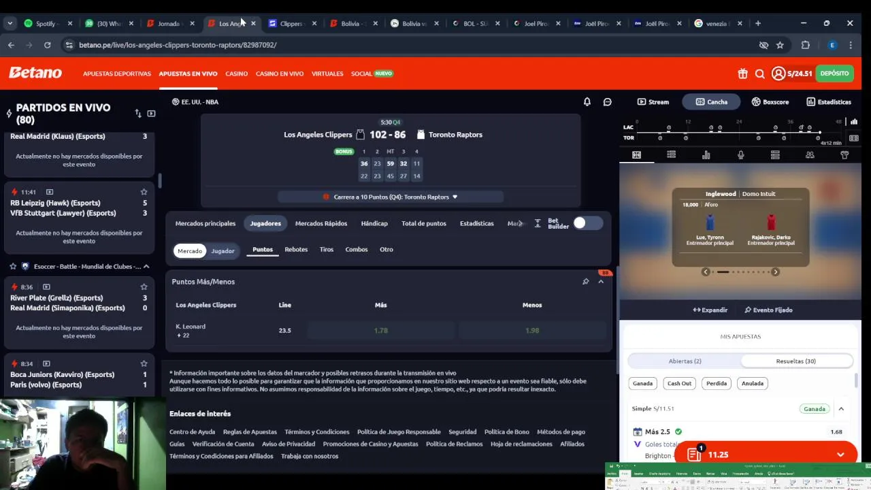This screenshot has width=871, height=490.
Task: Favorite the River Plate vs Real Madrid match
Action: 144,287
